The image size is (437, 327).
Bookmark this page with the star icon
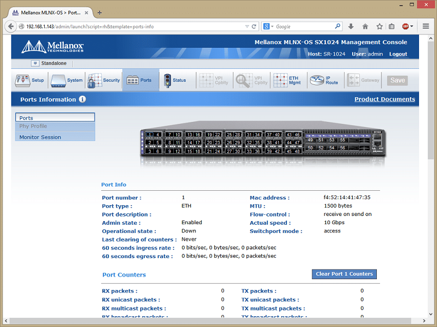click(379, 27)
